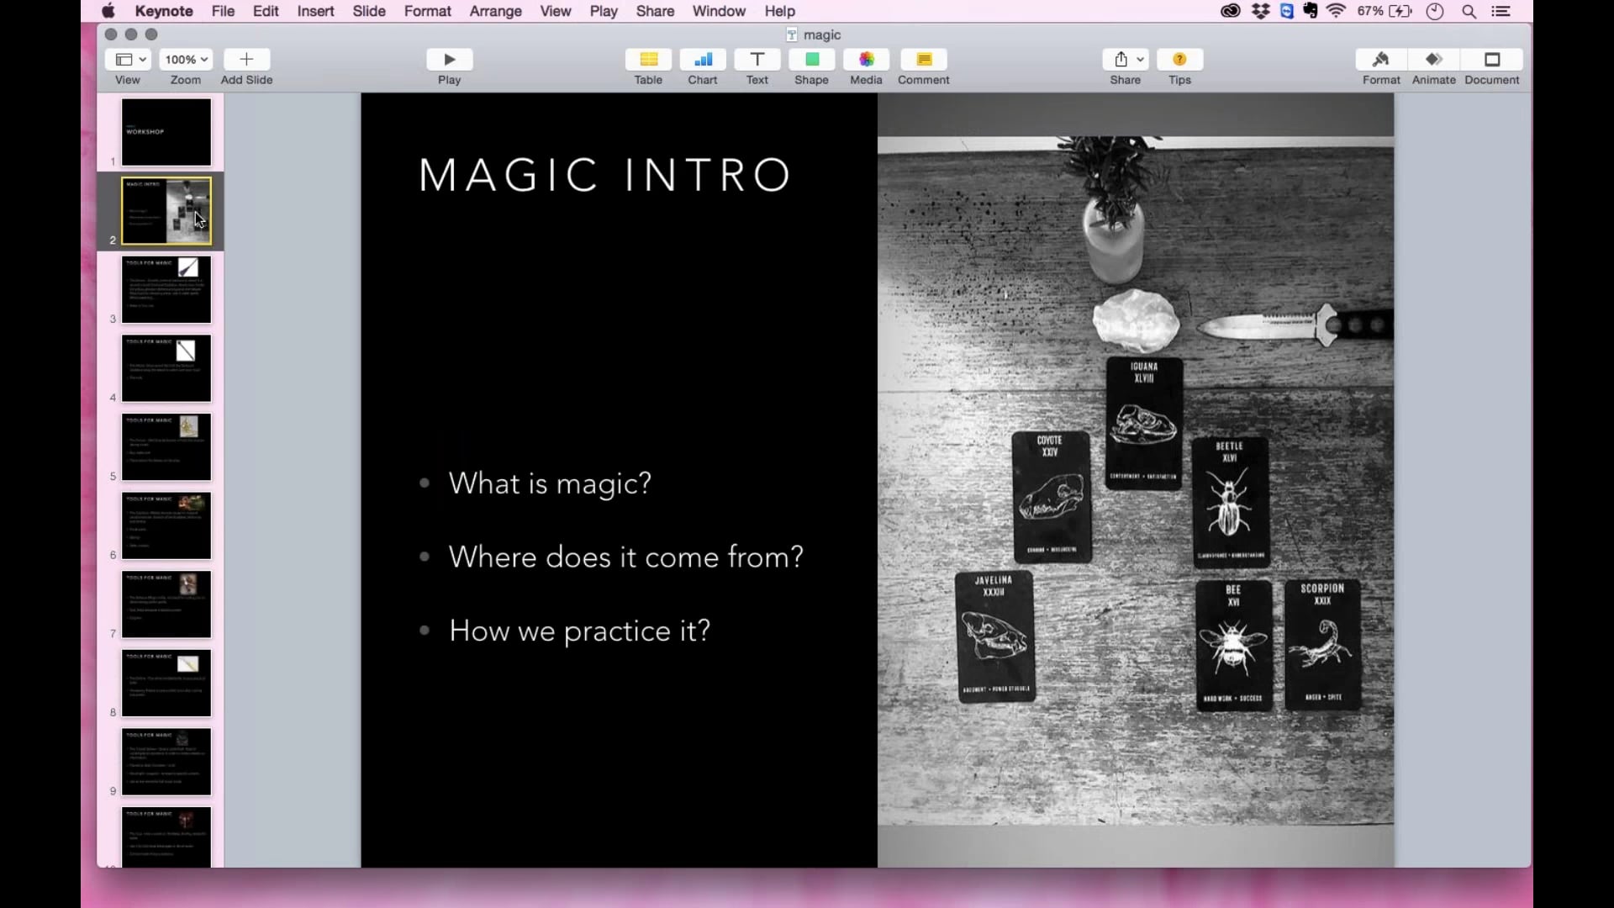Select the tarot cards photo on slide

click(1136, 480)
